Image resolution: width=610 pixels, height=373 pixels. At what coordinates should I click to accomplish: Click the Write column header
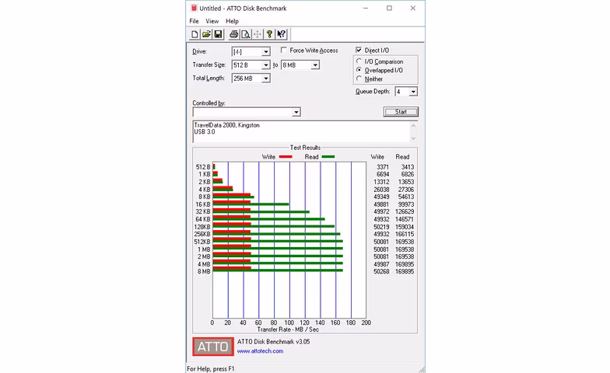[377, 157]
